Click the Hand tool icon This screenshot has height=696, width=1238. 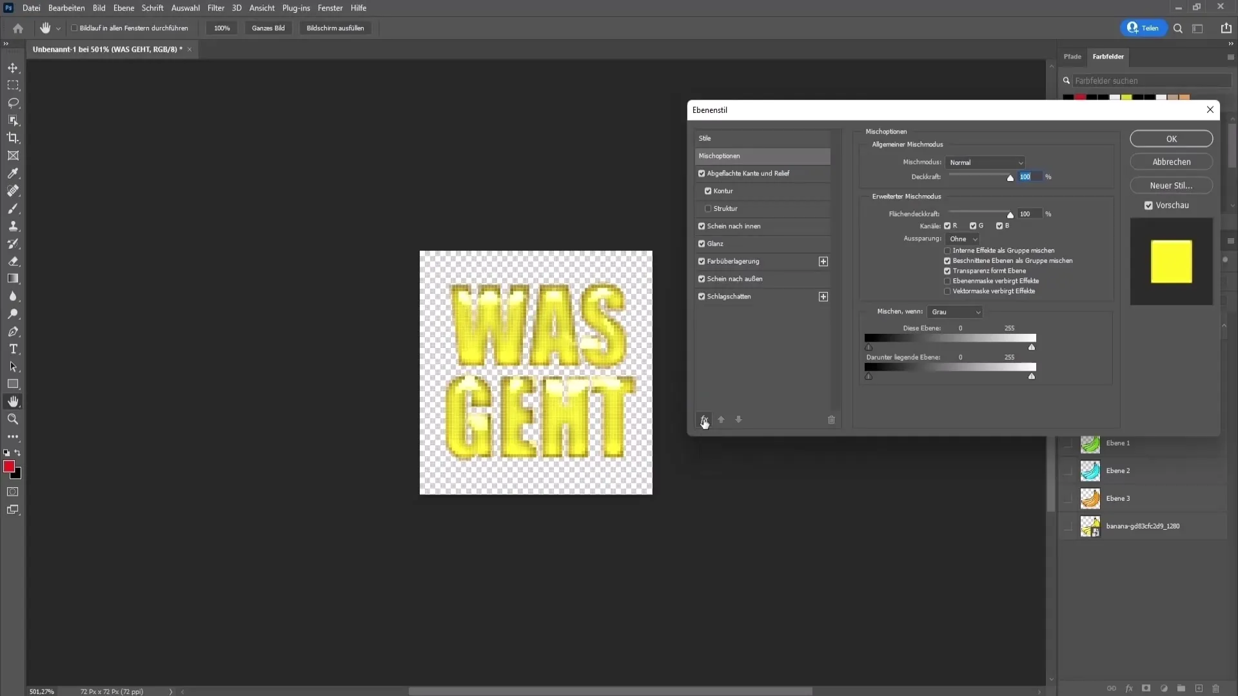[13, 402]
